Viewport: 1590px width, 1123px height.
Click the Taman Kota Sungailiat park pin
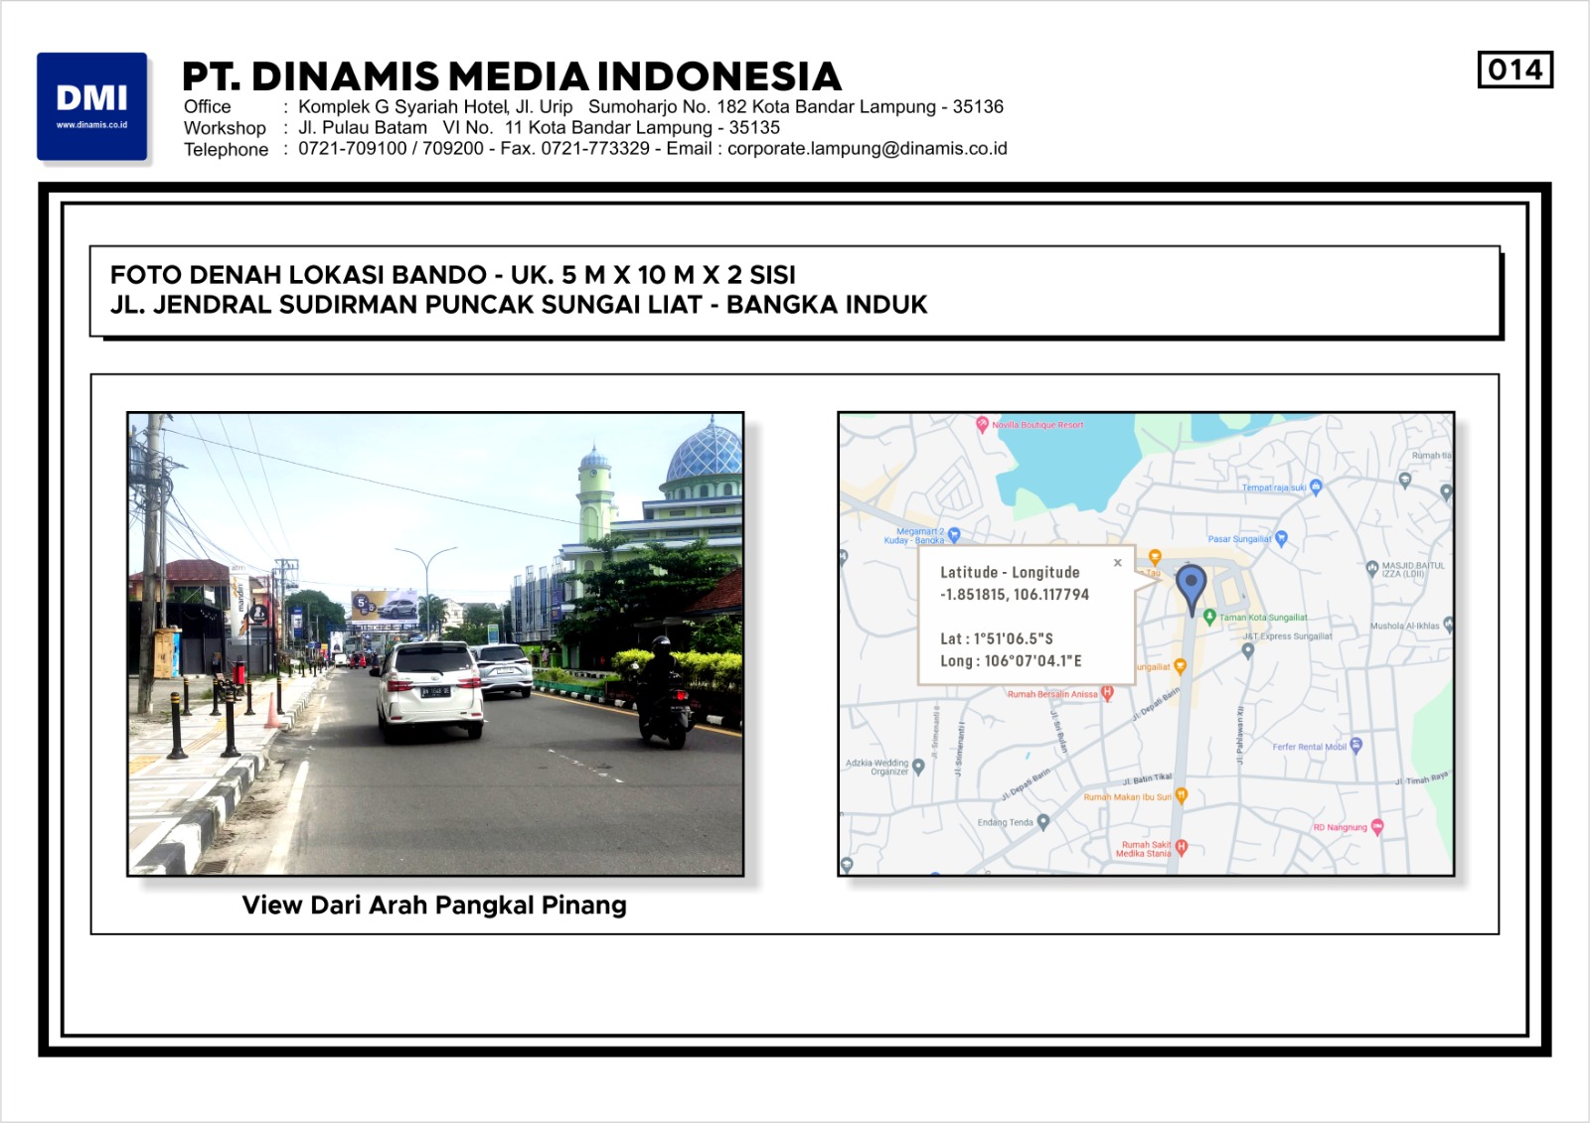click(x=1209, y=618)
